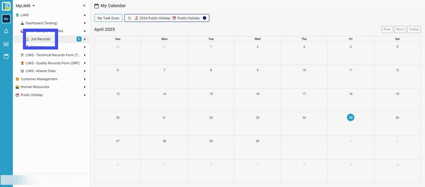This screenshot has height=187, width=425.
Task: Open the calendar icon in left rail
Action: pos(6,56)
